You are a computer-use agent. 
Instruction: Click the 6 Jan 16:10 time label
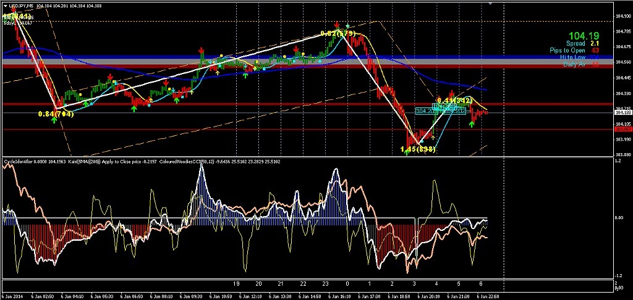click(339, 296)
